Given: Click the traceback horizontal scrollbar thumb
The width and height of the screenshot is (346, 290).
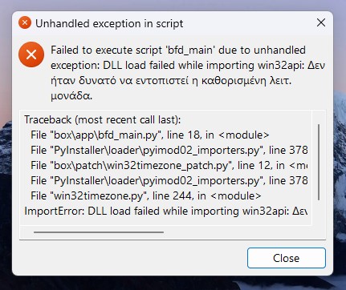Looking at the screenshot, I should (99, 232).
